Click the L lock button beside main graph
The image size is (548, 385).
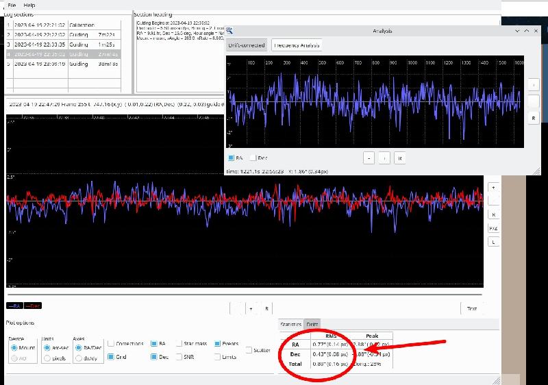(x=493, y=242)
